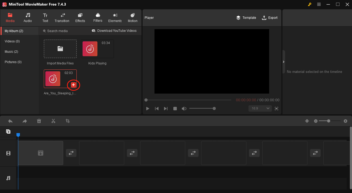Click the MiniTool MovieMaker app logo

click(x=4, y=4)
